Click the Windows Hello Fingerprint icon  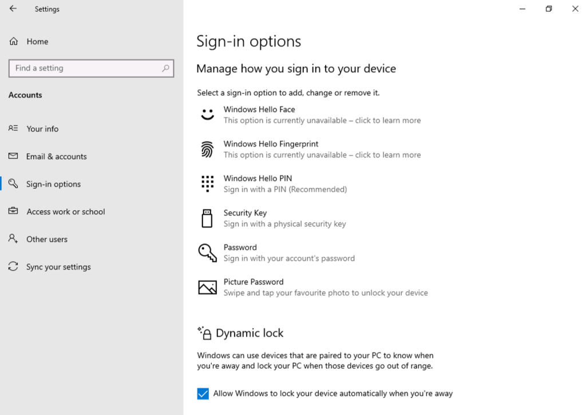coord(207,149)
